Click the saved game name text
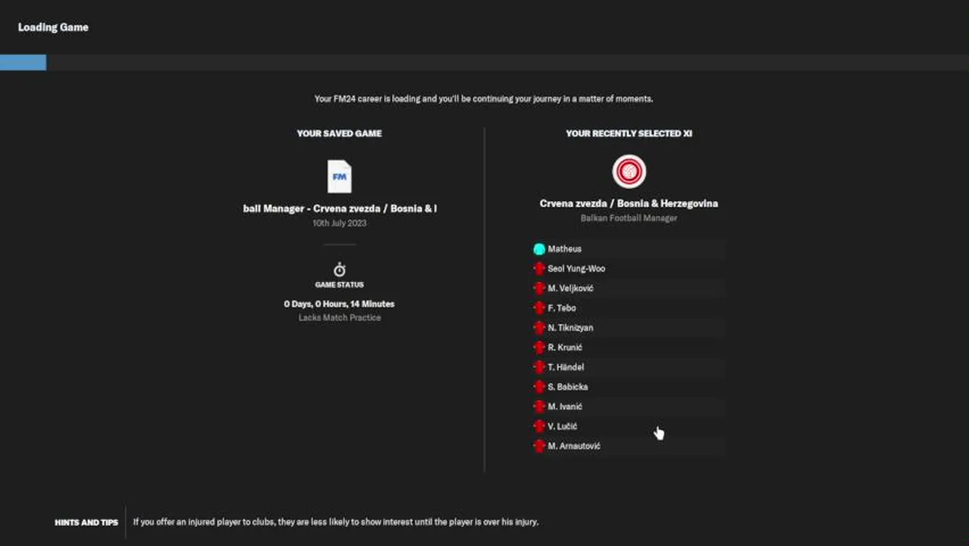 click(340, 209)
